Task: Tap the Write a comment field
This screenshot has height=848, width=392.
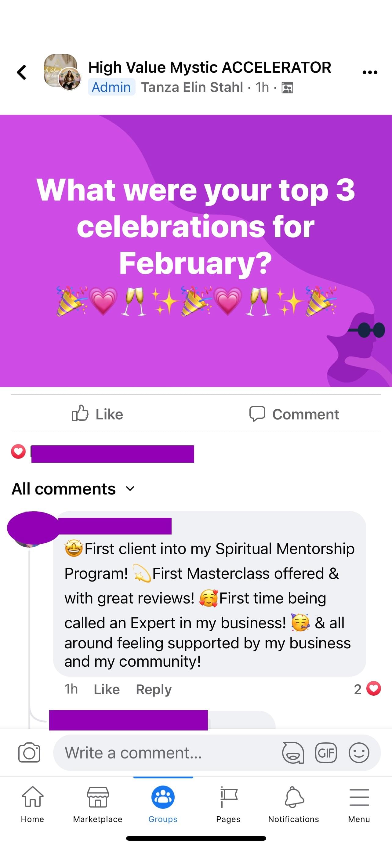Action: 165,752
